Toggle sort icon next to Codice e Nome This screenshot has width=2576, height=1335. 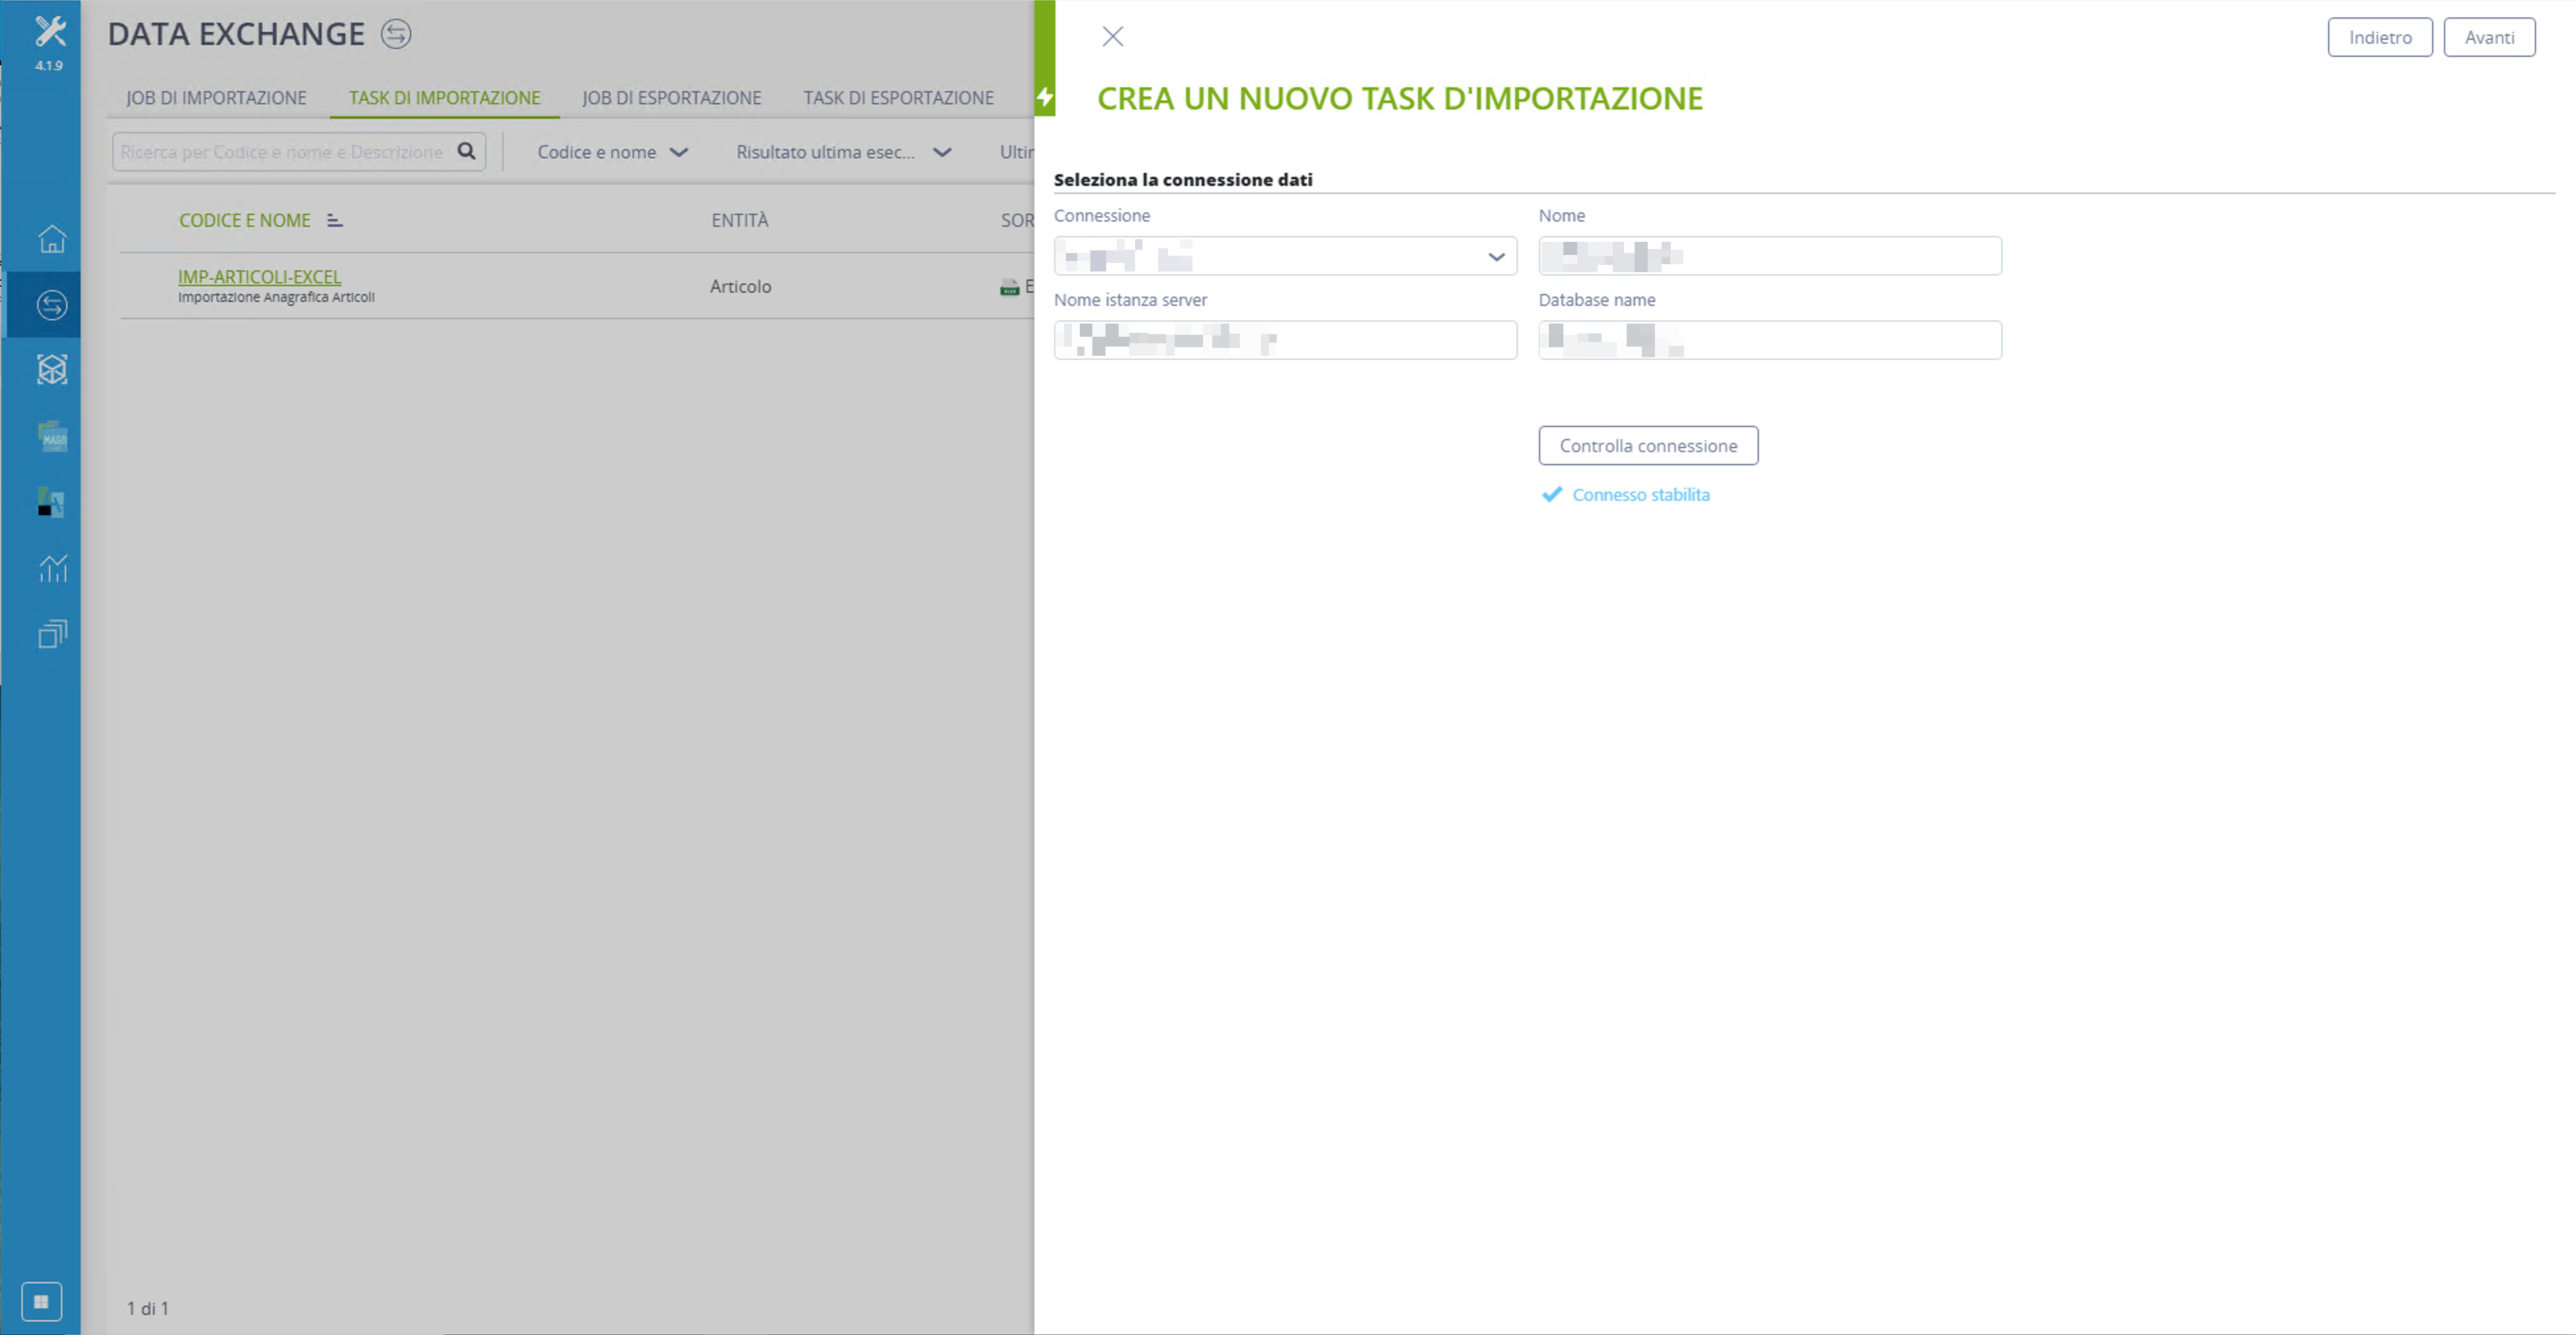pyautogui.click(x=335, y=220)
